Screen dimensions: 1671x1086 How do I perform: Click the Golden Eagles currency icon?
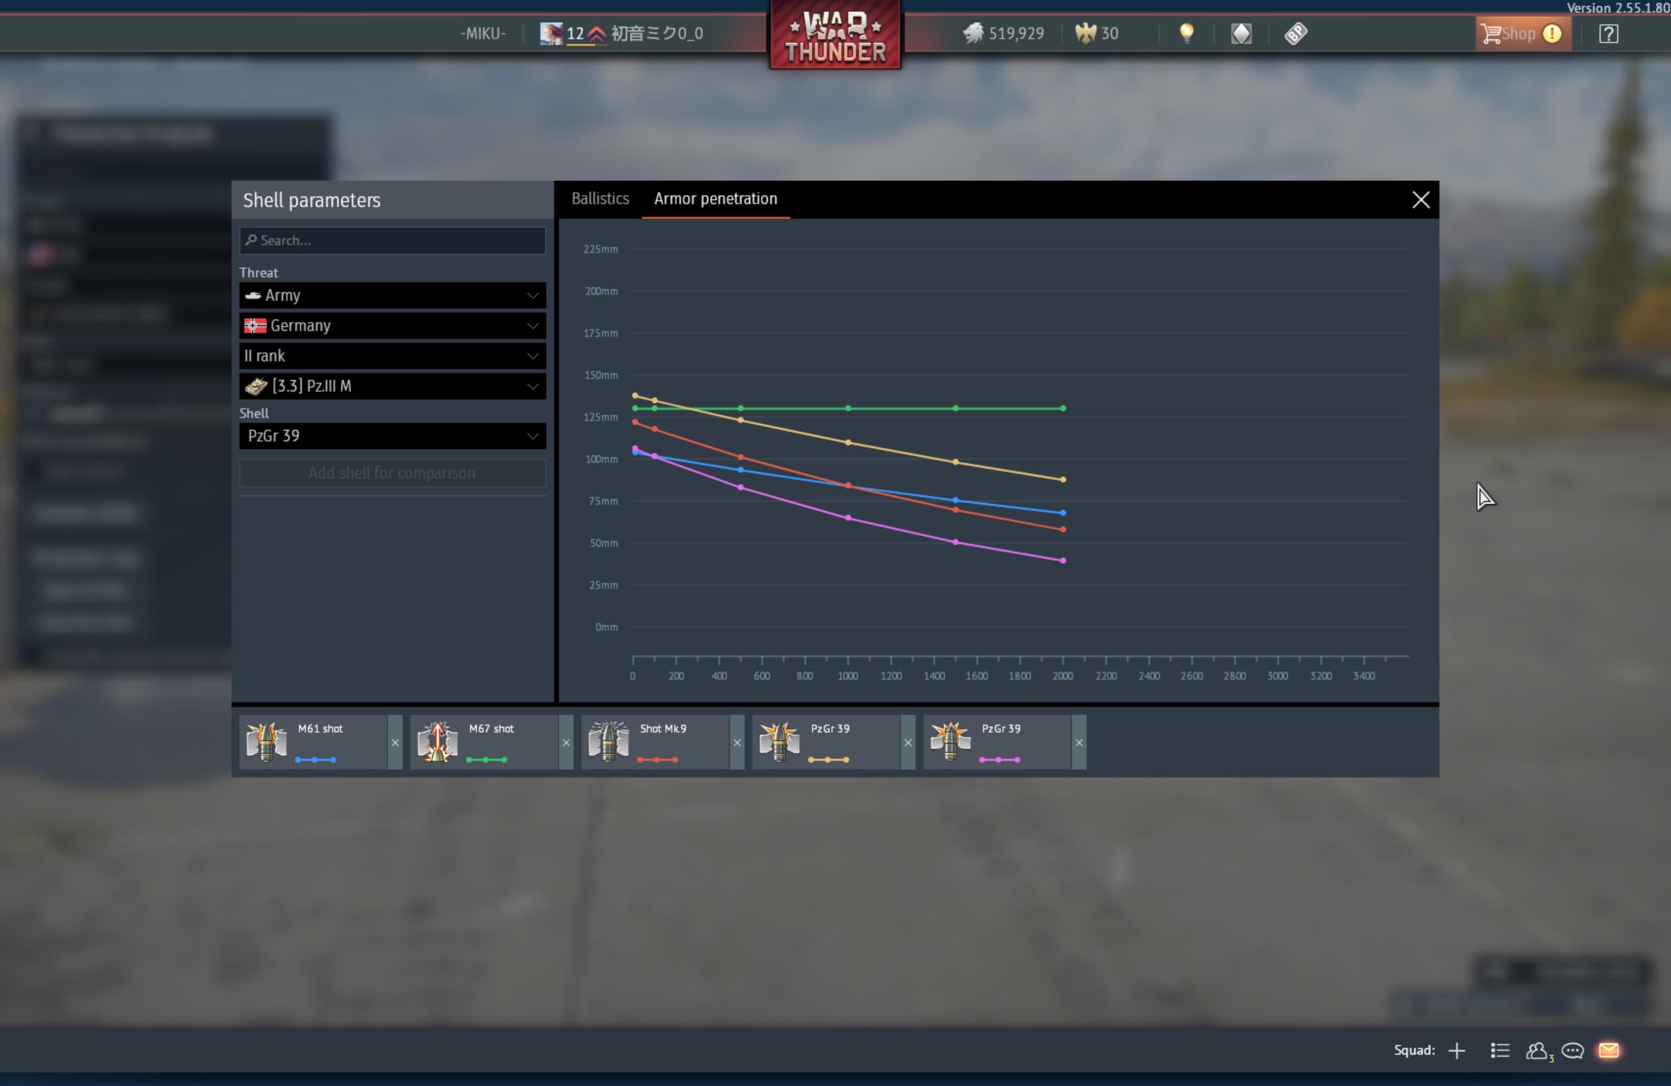(1085, 33)
